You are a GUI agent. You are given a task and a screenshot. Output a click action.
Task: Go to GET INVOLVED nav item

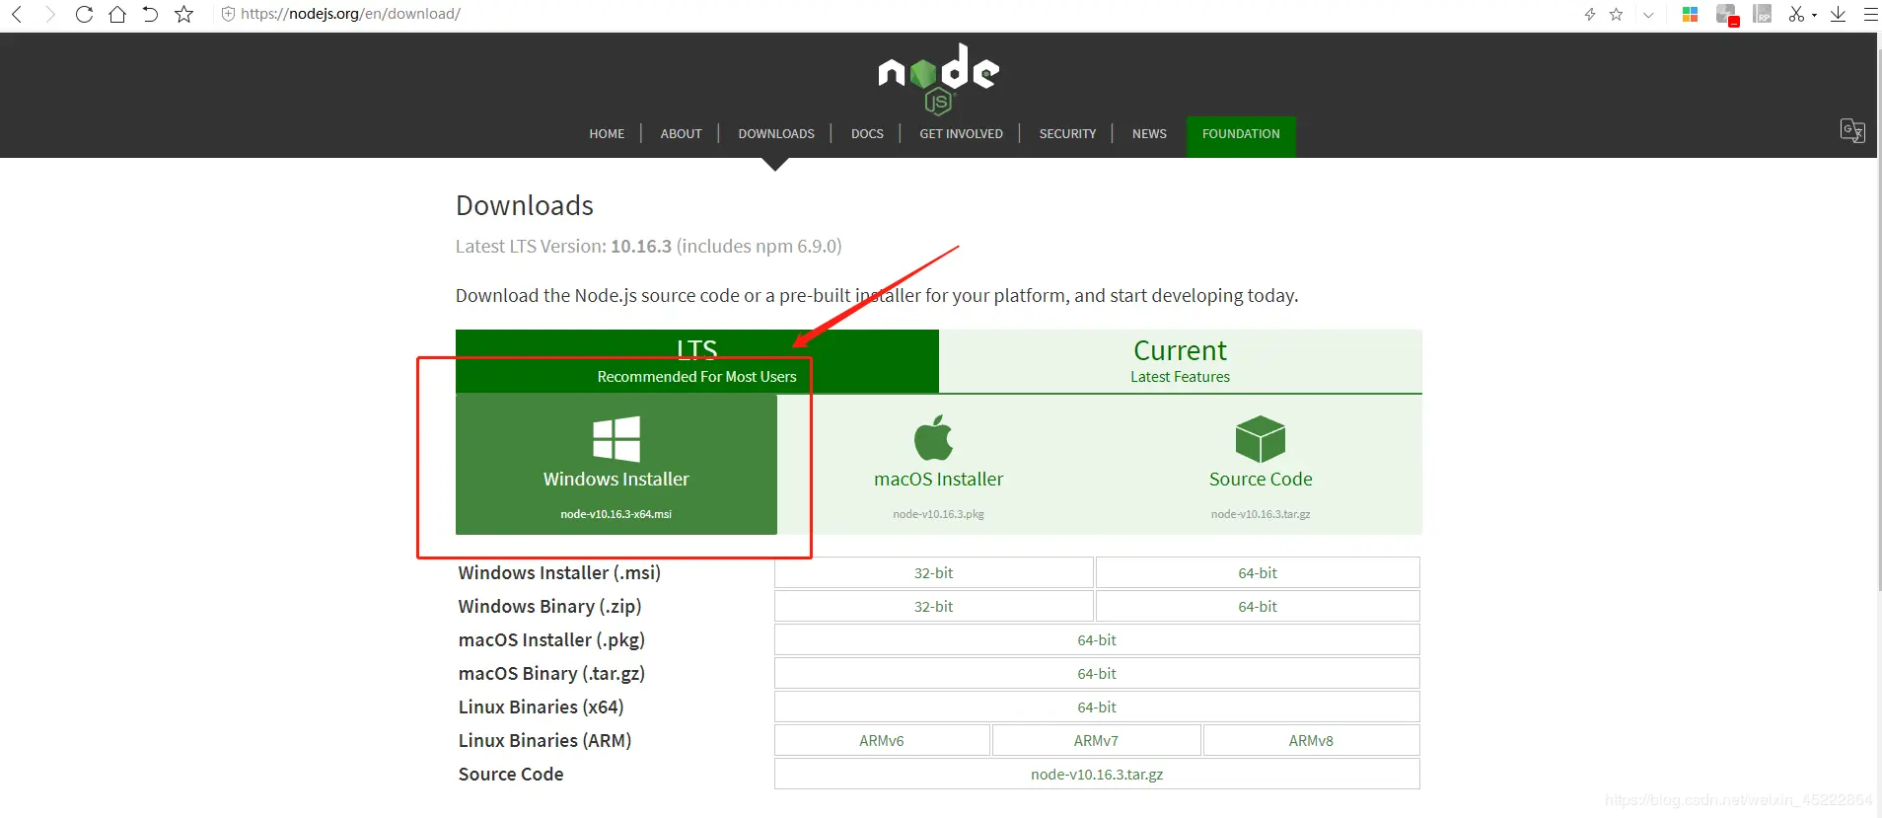(962, 134)
